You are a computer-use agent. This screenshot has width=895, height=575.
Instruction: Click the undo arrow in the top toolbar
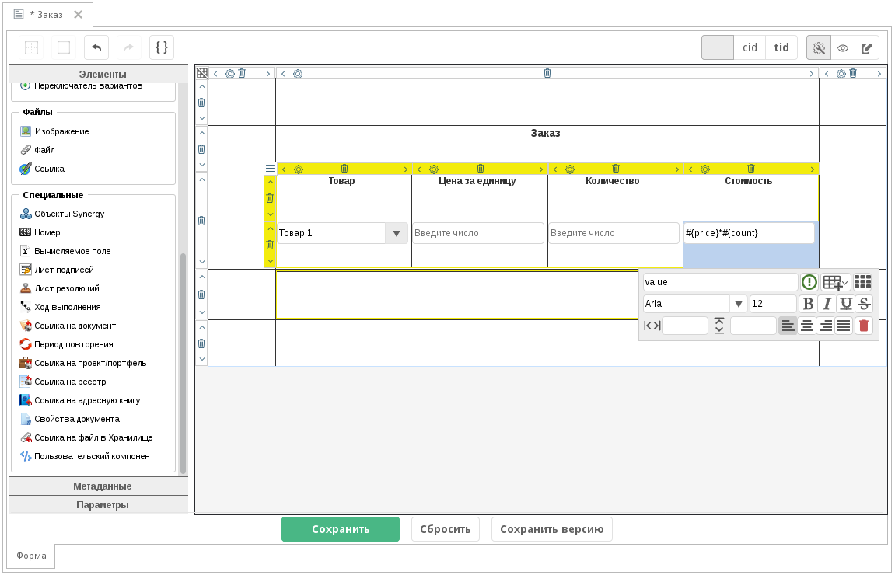(x=96, y=47)
